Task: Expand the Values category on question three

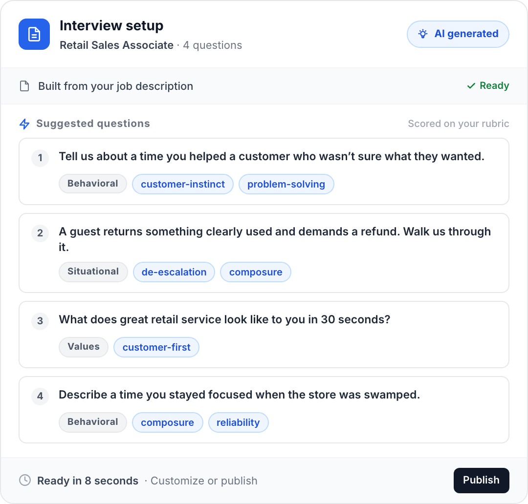Action: coord(83,347)
